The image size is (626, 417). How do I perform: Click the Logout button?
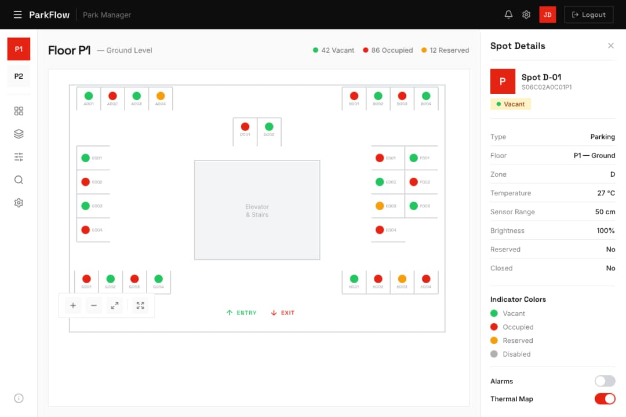588,14
